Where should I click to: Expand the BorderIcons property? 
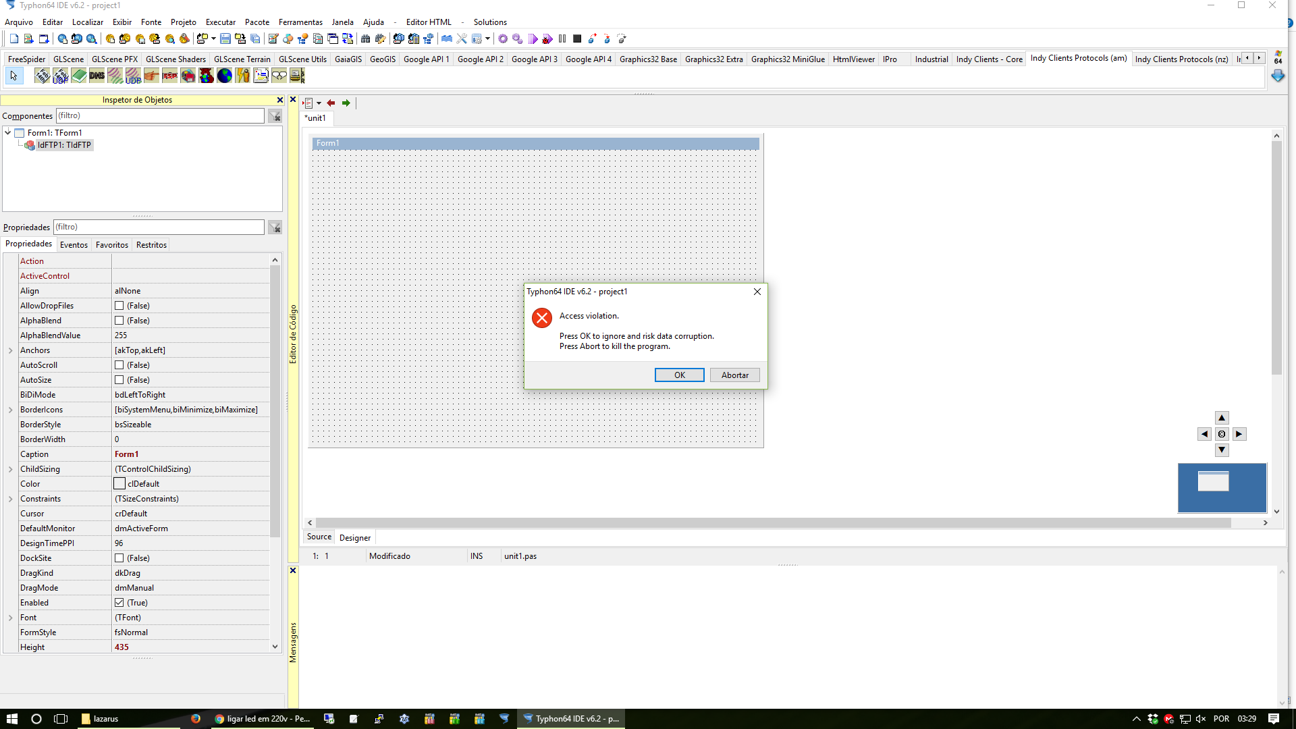click(x=11, y=410)
